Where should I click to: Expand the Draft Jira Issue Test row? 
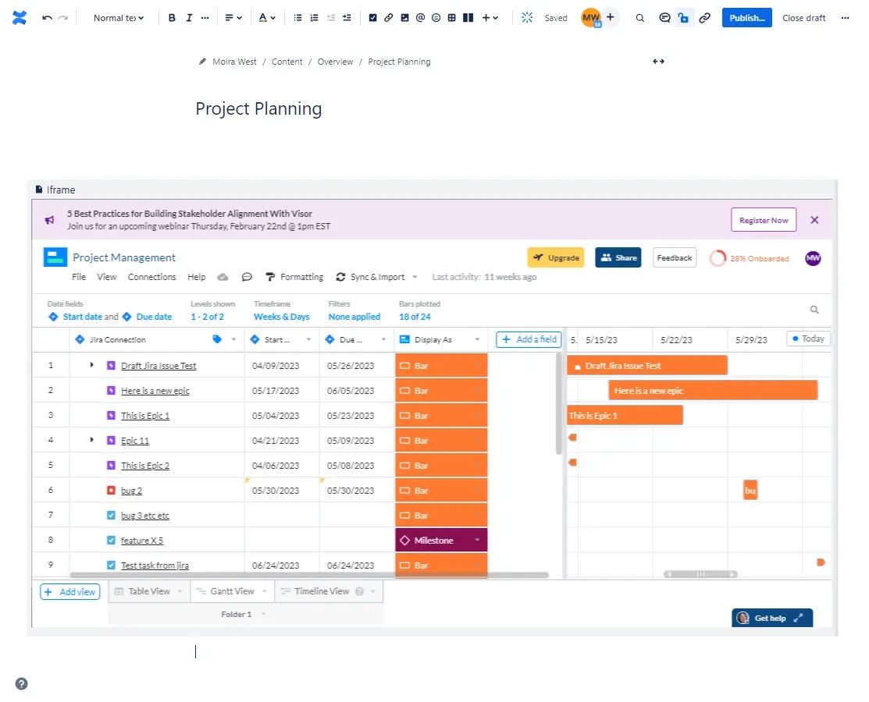(x=91, y=364)
